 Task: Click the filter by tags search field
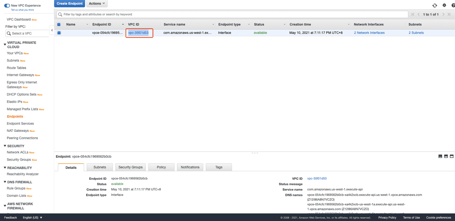tap(232, 14)
